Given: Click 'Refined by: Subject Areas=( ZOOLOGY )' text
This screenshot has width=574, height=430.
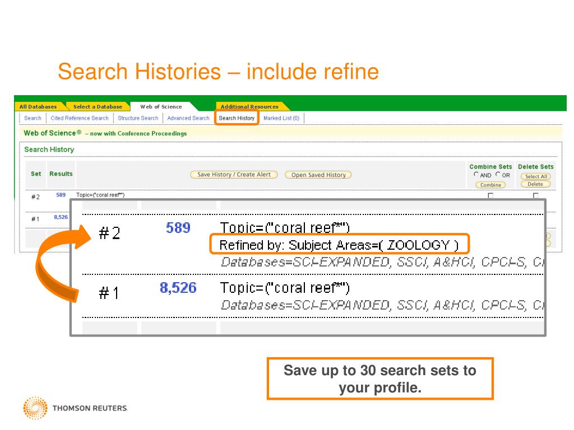Looking at the screenshot, I should point(339,245).
